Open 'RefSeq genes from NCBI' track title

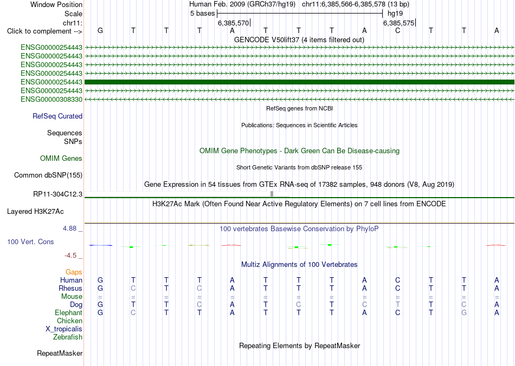click(299, 108)
